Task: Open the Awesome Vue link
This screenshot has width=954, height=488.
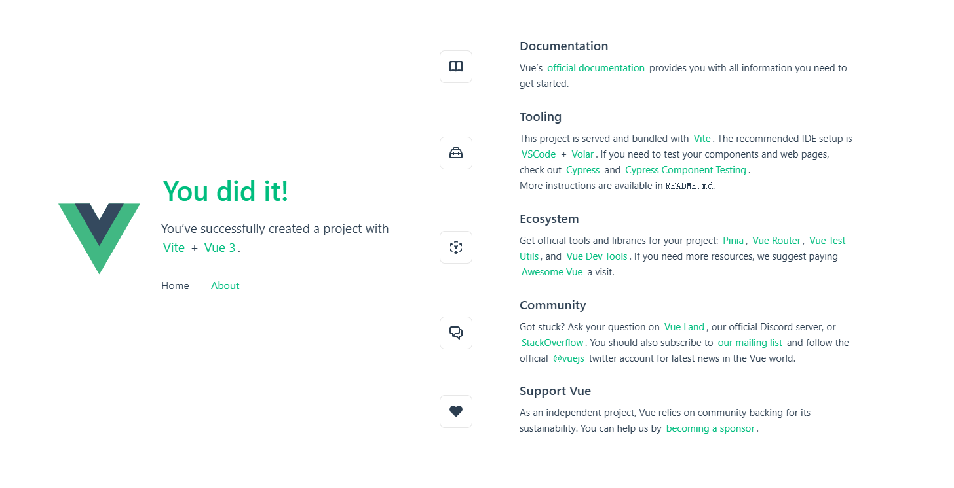Action: [x=552, y=272]
